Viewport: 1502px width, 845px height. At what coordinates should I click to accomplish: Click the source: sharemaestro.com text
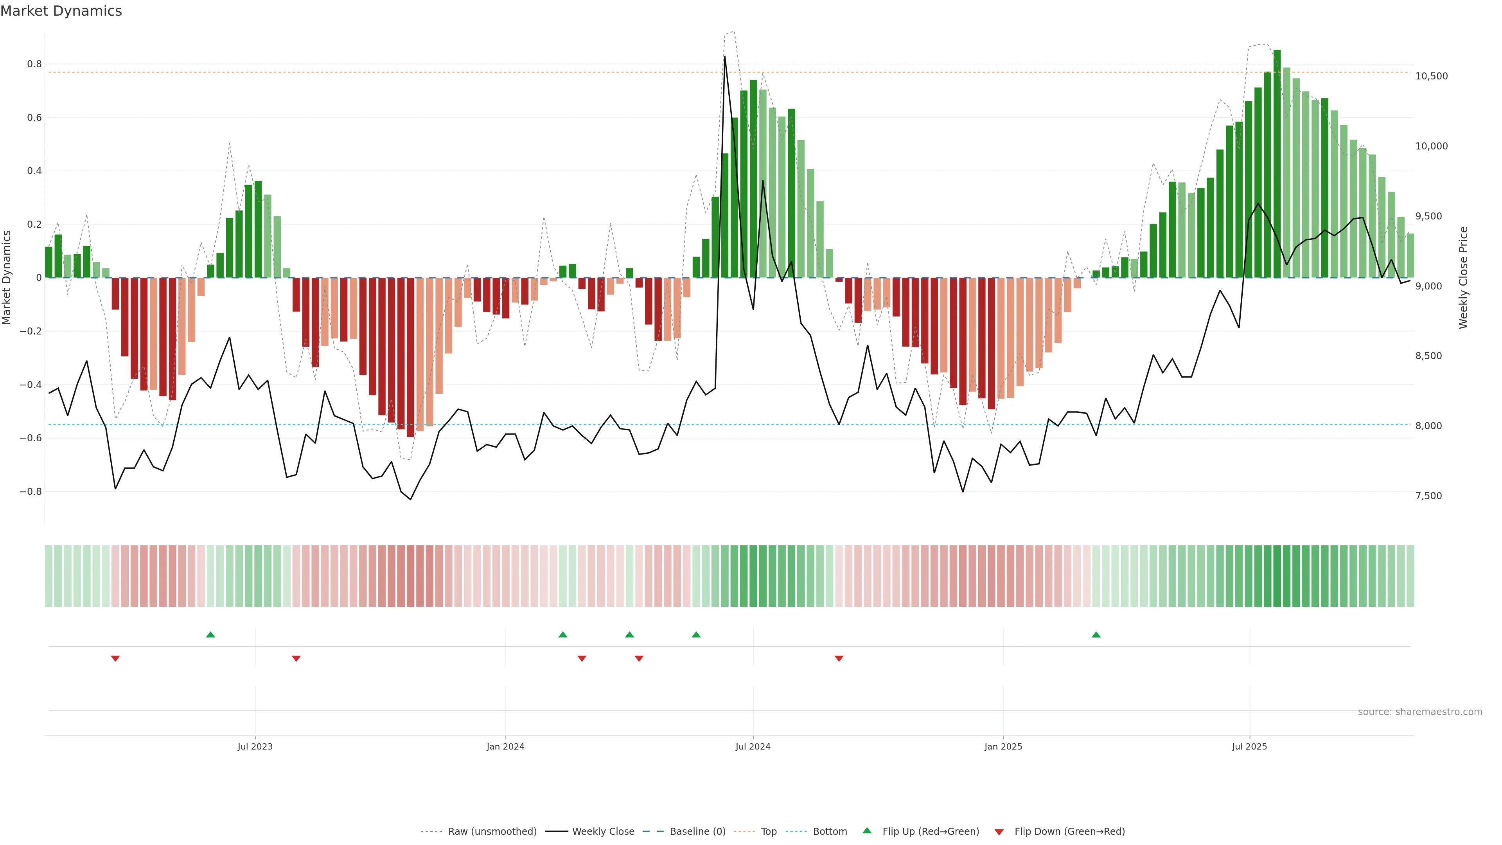point(1420,712)
